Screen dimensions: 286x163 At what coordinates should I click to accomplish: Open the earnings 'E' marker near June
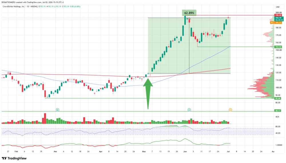coord(189,110)
